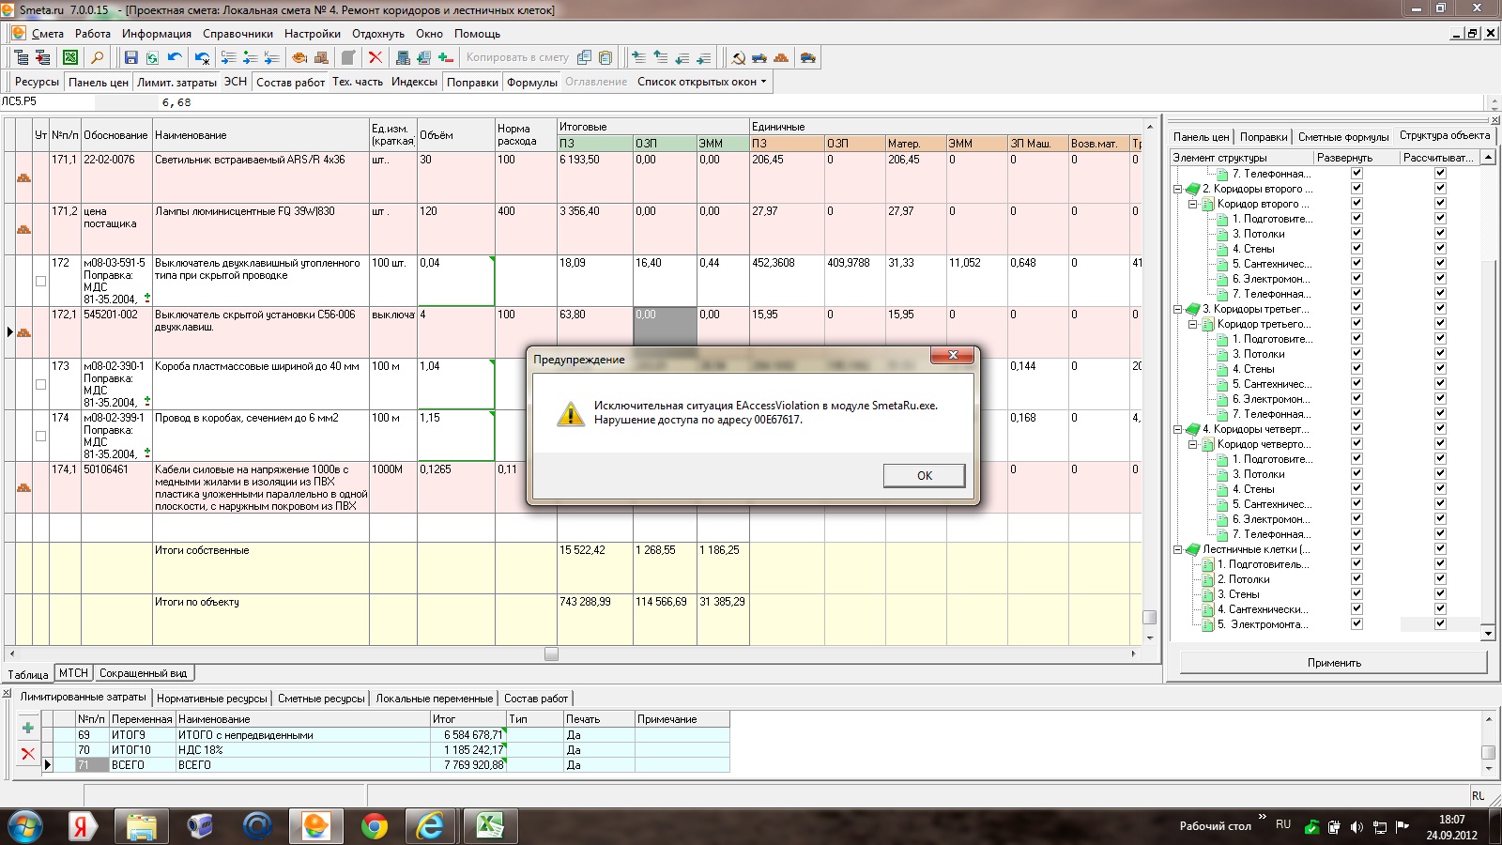Collapse the 4. Коридоры четверт tree node

tap(1177, 429)
